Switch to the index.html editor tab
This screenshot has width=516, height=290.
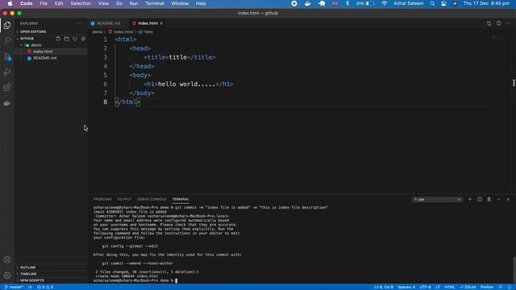pos(148,23)
